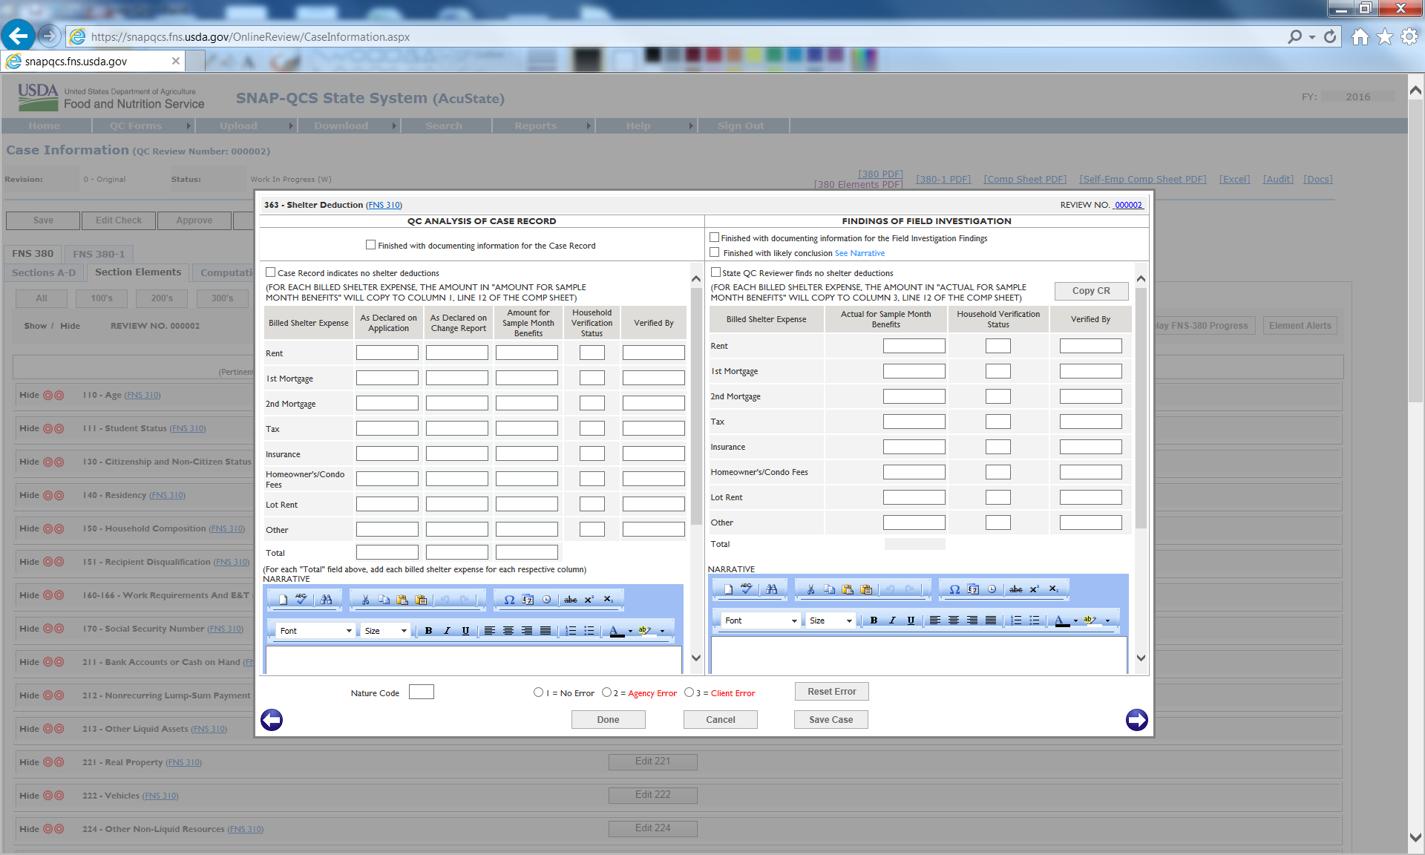Screen dimensions: 1425x855
Task: Apply strikethrough in right narrative toolbar
Action: pyautogui.click(x=1015, y=589)
